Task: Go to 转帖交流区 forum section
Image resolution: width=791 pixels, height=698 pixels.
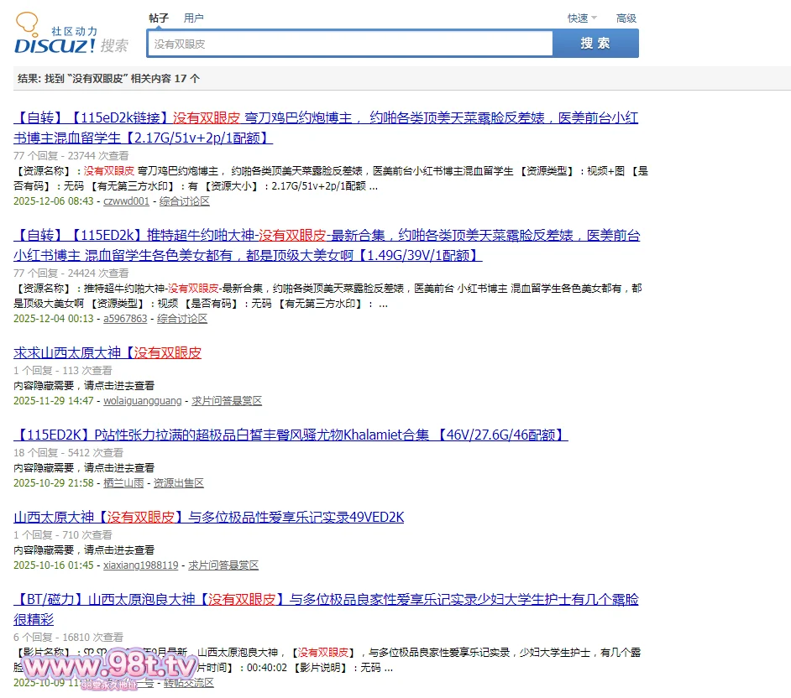Action: pos(188,683)
